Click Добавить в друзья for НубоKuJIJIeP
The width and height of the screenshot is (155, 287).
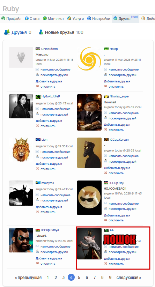pyautogui.click(x=49, y=121)
